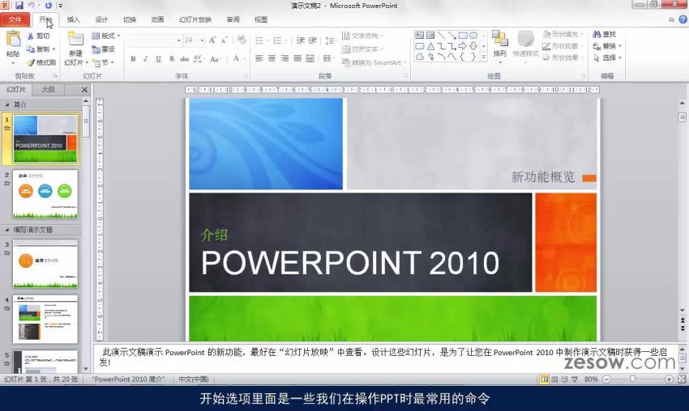The image size is (689, 411).
Task: Click the Character Spacing AV icon
Action: click(197, 59)
